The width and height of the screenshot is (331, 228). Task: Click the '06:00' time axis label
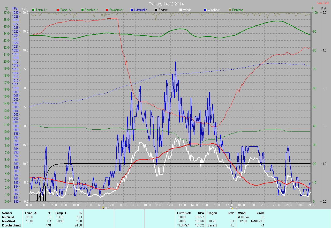tap(100, 205)
